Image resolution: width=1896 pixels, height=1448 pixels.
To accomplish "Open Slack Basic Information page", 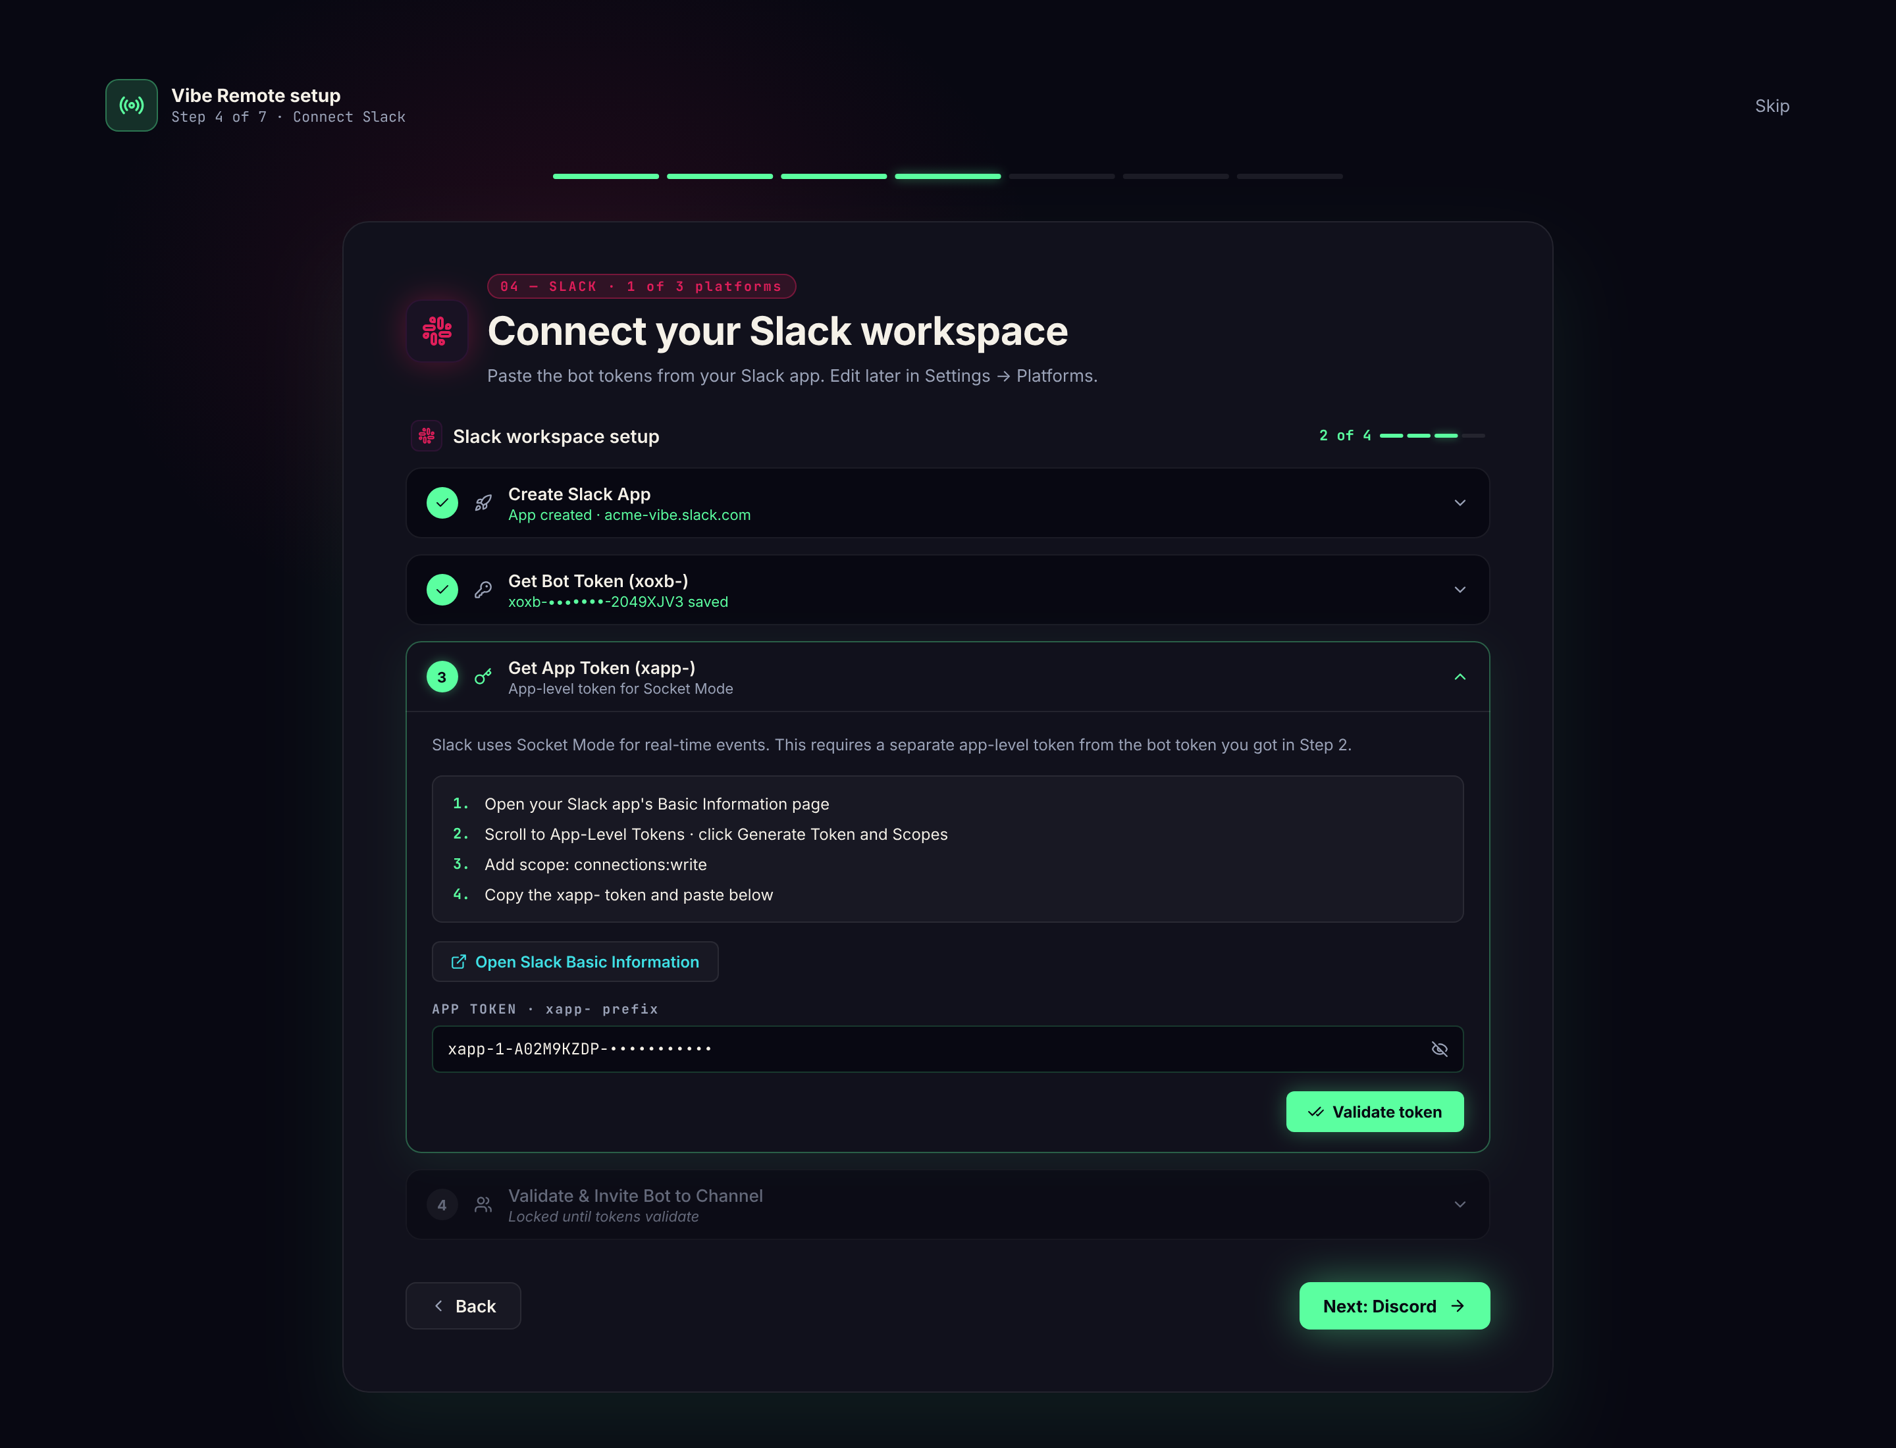I will pyautogui.click(x=575, y=962).
